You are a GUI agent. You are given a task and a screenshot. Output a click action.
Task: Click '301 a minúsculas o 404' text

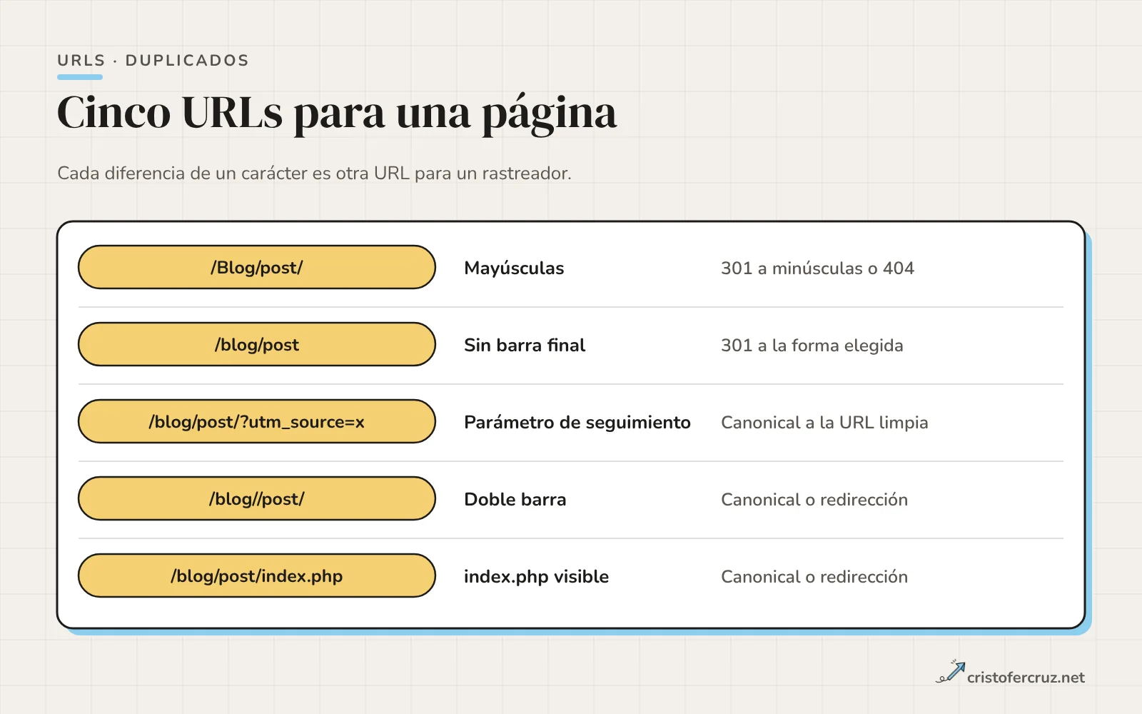[x=817, y=268]
